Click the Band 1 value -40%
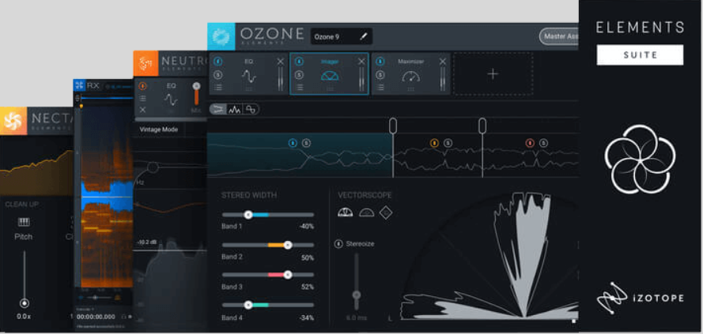The image size is (703, 334). [306, 227]
